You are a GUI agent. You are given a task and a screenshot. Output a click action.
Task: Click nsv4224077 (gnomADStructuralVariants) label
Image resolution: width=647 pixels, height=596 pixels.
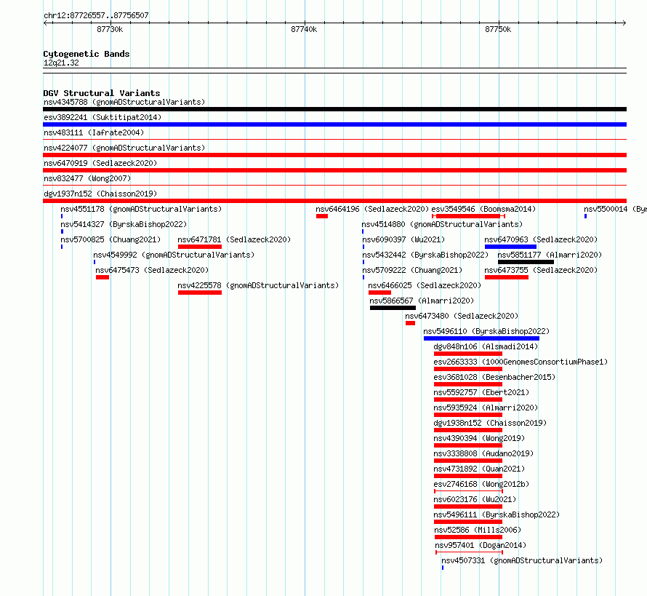pyautogui.click(x=124, y=148)
